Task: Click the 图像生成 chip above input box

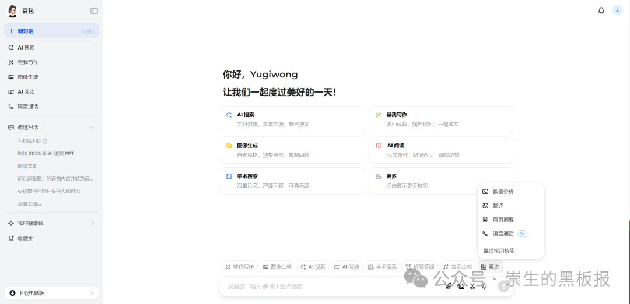Action: click(x=277, y=267)
